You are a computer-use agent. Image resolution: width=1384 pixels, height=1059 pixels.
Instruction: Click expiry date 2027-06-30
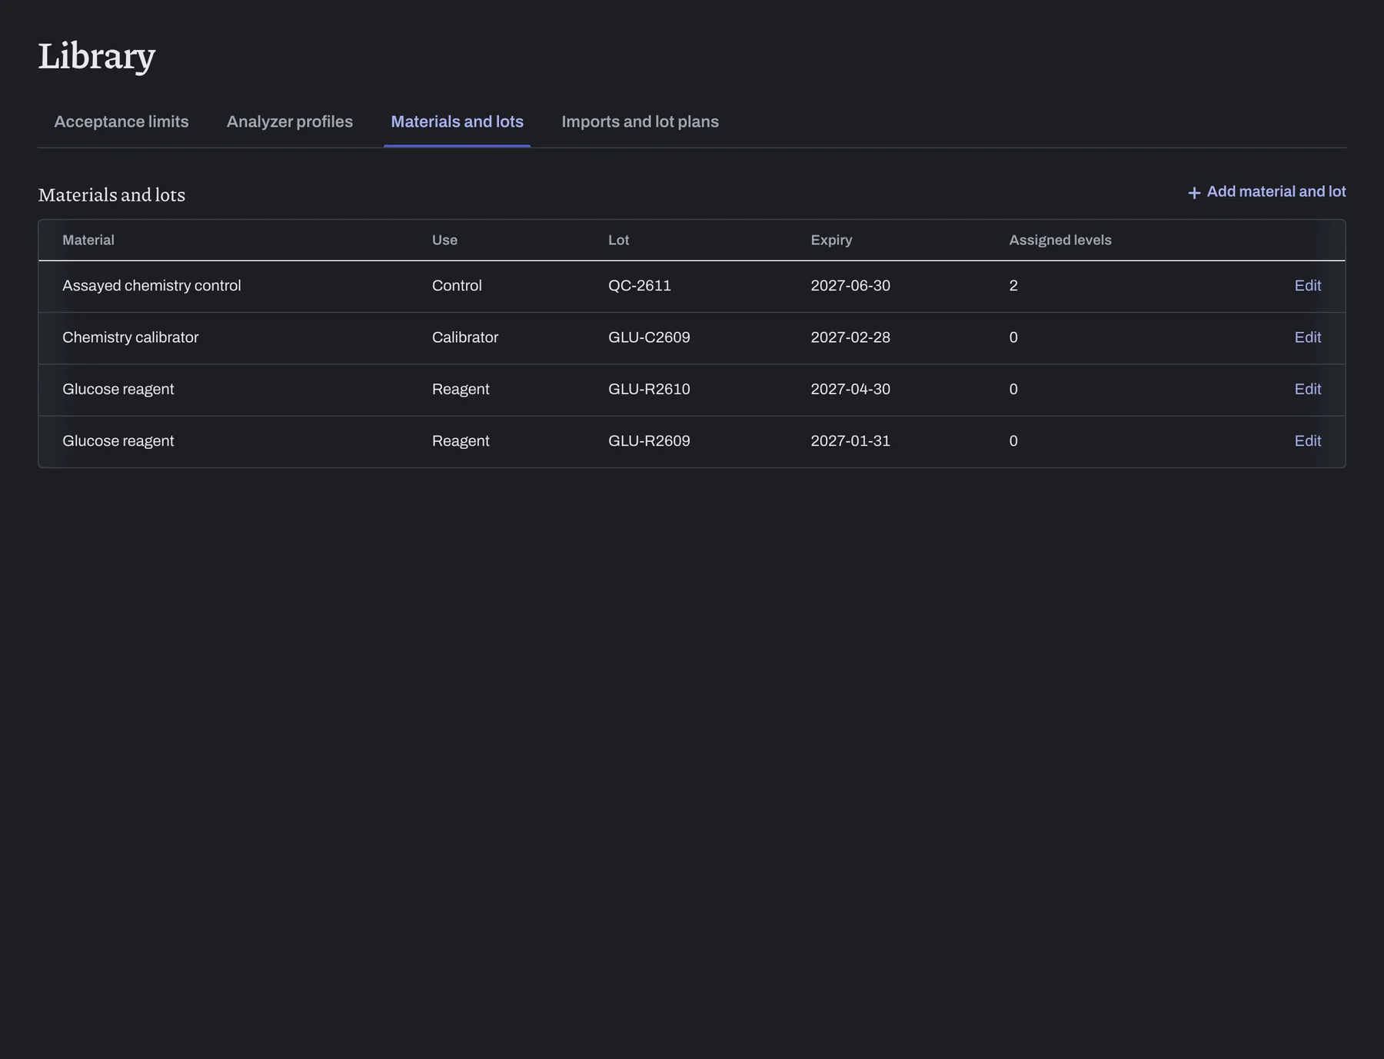coord(850,286)
